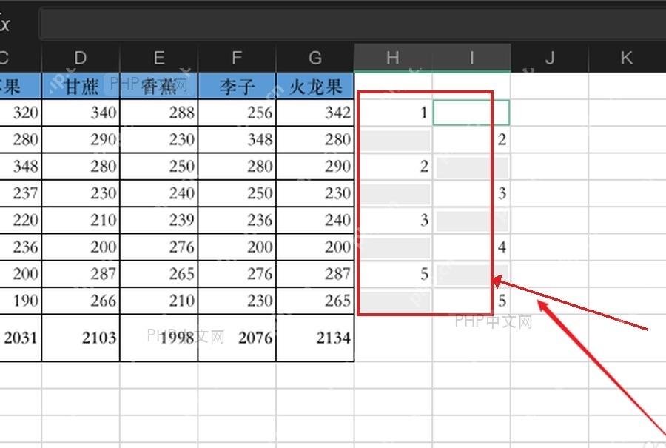
Task: Select the cell containing 266
Action: tap(81, 301)
